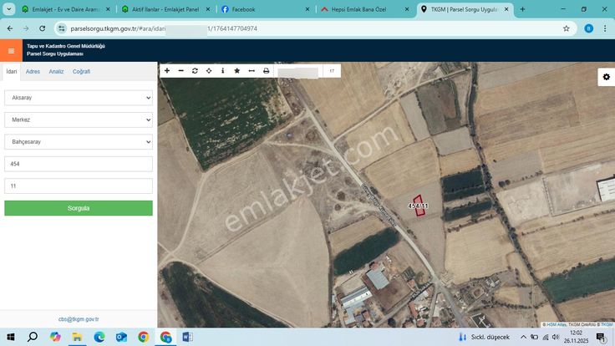This screenshot has height=346, width=615.
Task: Close the TKGM Parsel Sorgu tab
Action: [x=506, y=9]
